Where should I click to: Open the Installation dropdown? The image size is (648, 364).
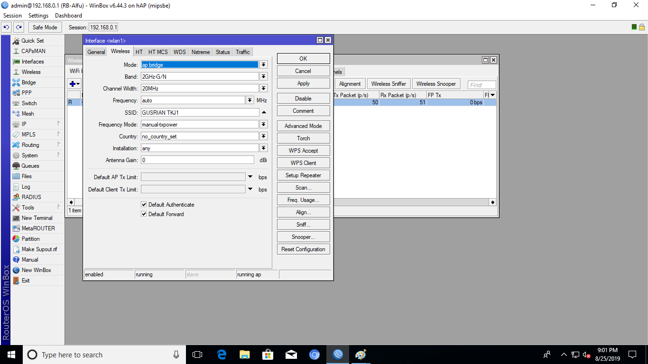264,148
